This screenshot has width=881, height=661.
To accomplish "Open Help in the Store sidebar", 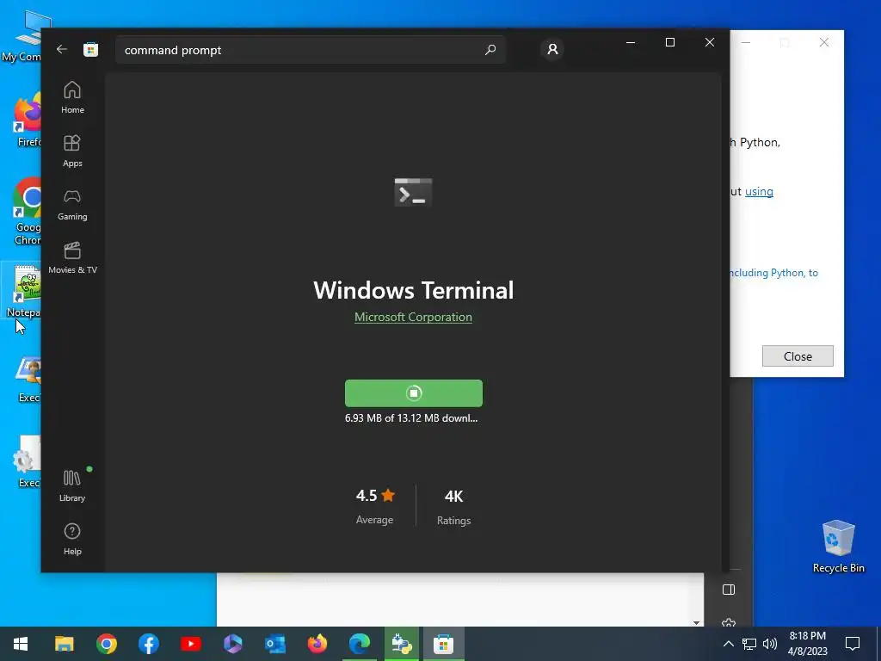I will point(72,539).
